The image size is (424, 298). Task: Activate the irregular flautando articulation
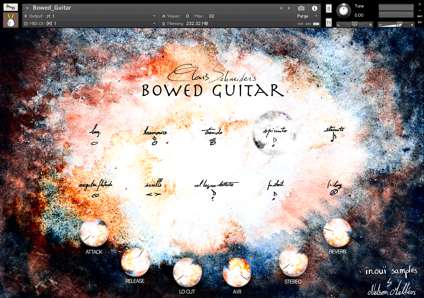tap(95, 189)
